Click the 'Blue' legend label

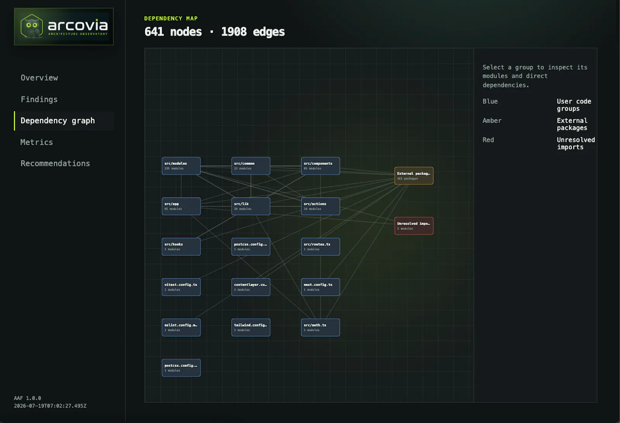click(x=490, y=101)
